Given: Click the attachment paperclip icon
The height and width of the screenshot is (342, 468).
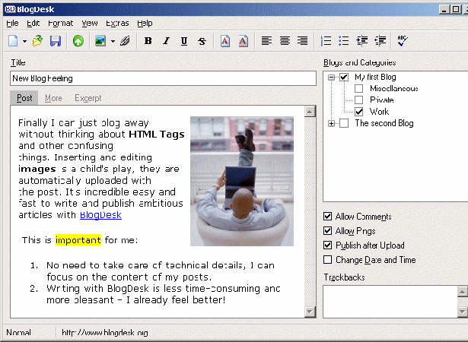Looking at the screenshot, I should 125,40.
